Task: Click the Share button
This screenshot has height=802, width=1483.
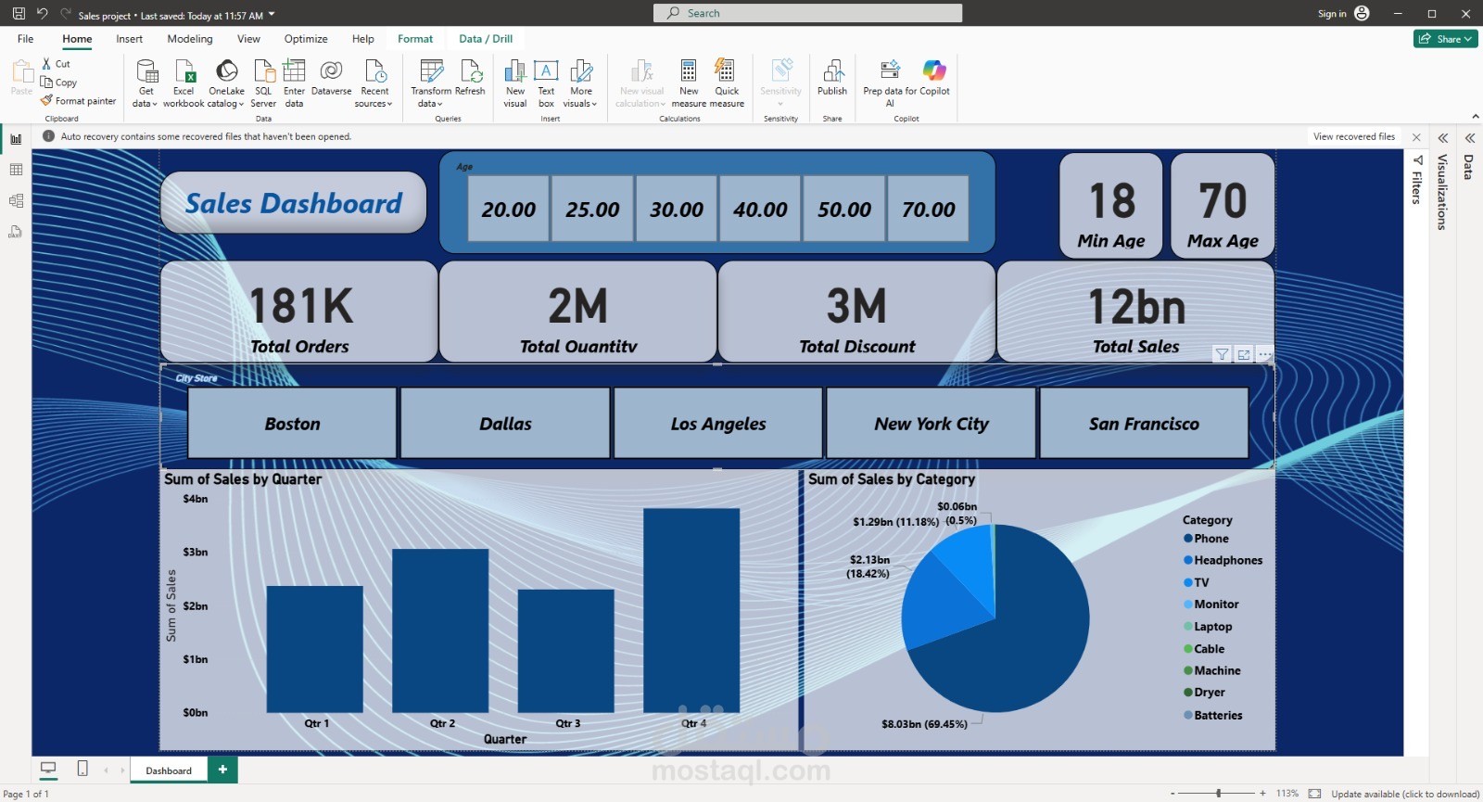Action: pos(1445,39)
